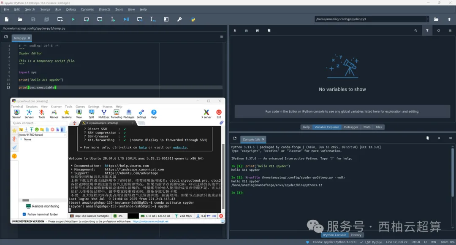This screenshot has width=456, height=245.
Task: Import data in Variable Explorer
Action: [x=235, y=30]
